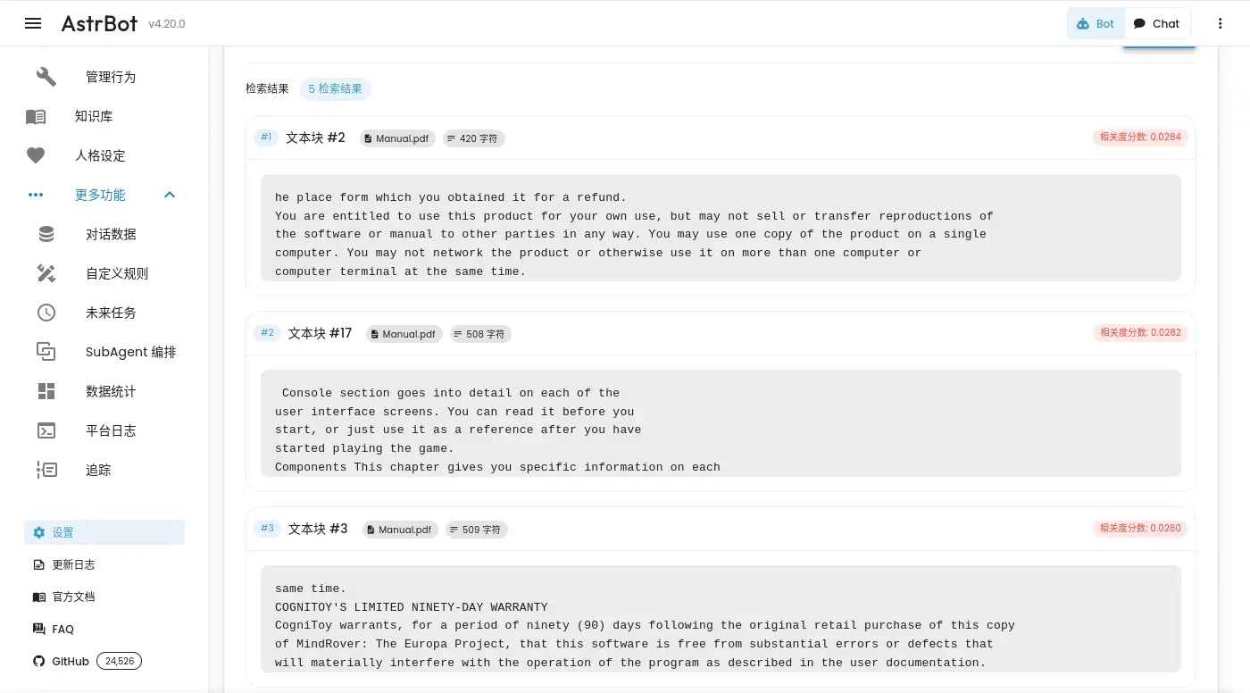
Task: Select 追踪 in the sidebar
Action: point(98,470)
